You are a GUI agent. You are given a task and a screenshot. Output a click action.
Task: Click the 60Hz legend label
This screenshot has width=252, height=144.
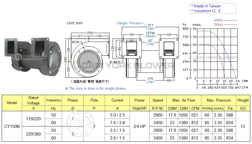click(218, 20)
